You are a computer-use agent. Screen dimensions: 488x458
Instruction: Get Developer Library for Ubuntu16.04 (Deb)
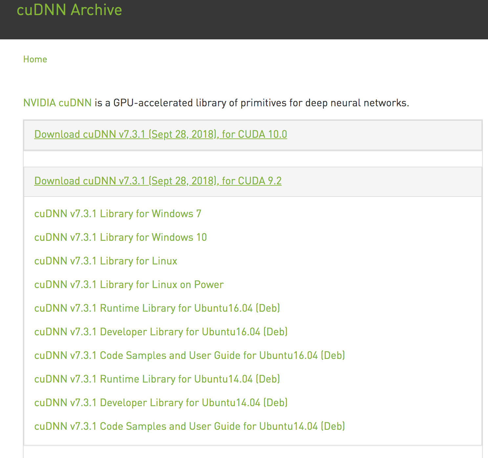click(x=161, y=332)
